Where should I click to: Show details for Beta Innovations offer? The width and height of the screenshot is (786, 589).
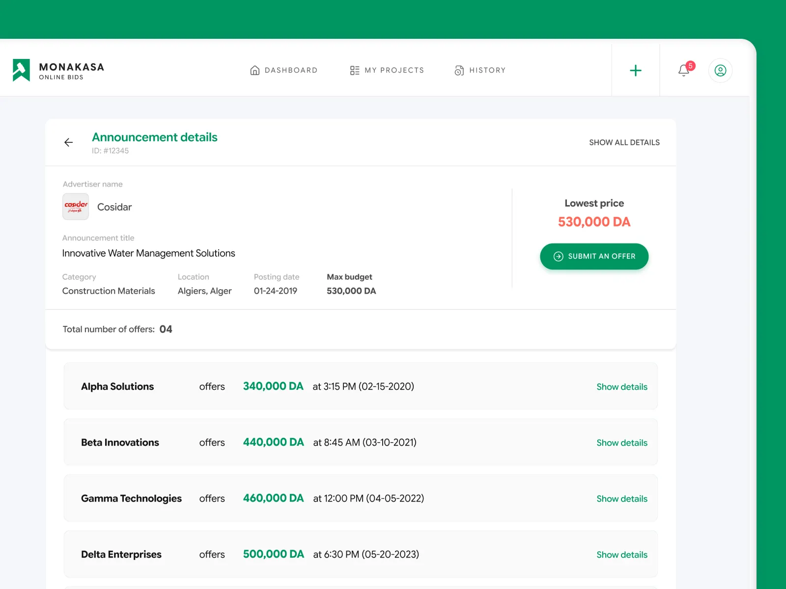(621, 443)
